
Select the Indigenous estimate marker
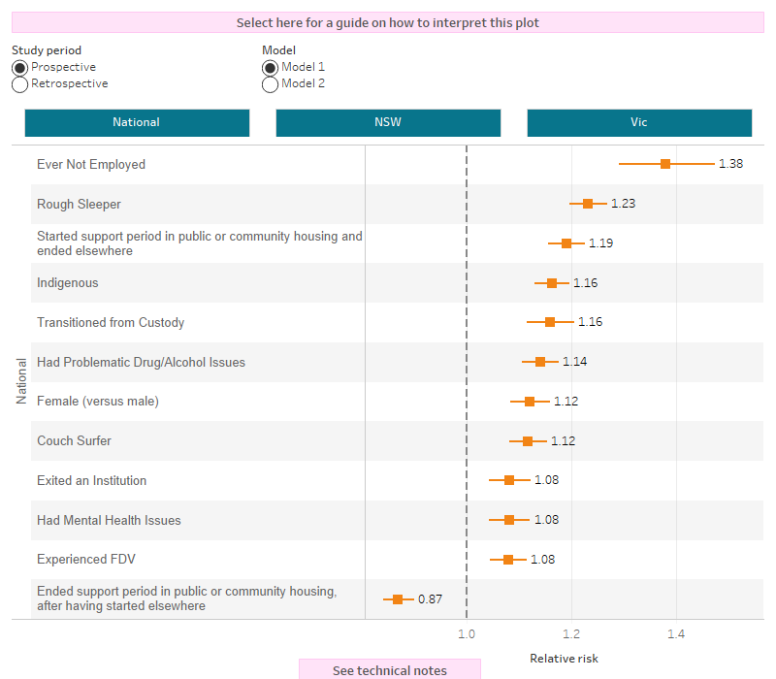(x=551, y=282)
